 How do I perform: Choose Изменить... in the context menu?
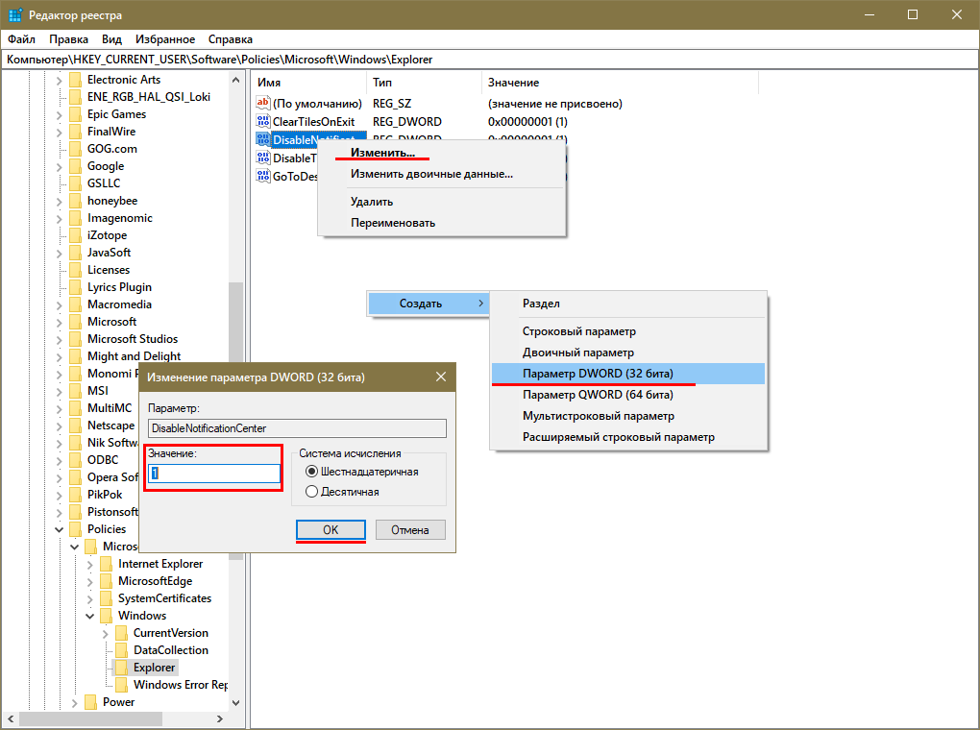[382, 152]
